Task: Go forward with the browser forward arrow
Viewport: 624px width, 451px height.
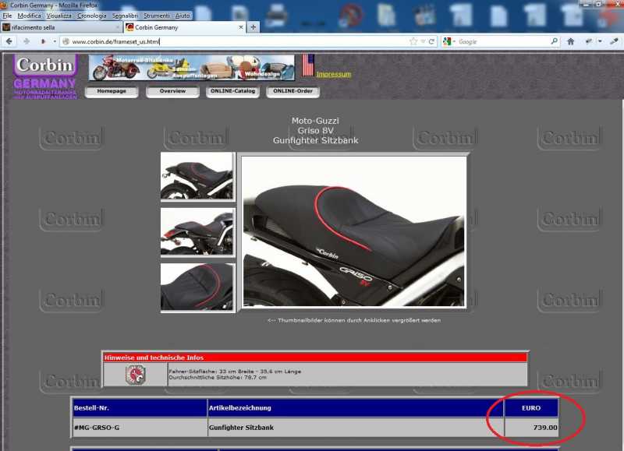Action: pos(27,41)
